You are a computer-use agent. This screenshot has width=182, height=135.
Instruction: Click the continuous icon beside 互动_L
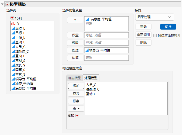[13, 42]
